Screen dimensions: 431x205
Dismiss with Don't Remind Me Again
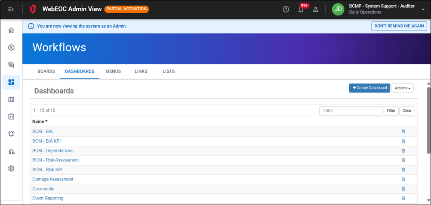point(399,26)
